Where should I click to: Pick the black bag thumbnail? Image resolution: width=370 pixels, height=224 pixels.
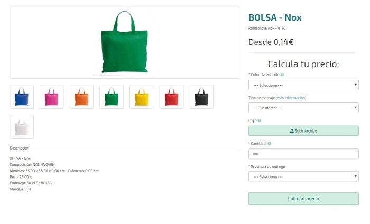tap(201, 97)
